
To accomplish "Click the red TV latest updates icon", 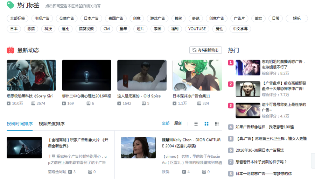I will (10, 50).
